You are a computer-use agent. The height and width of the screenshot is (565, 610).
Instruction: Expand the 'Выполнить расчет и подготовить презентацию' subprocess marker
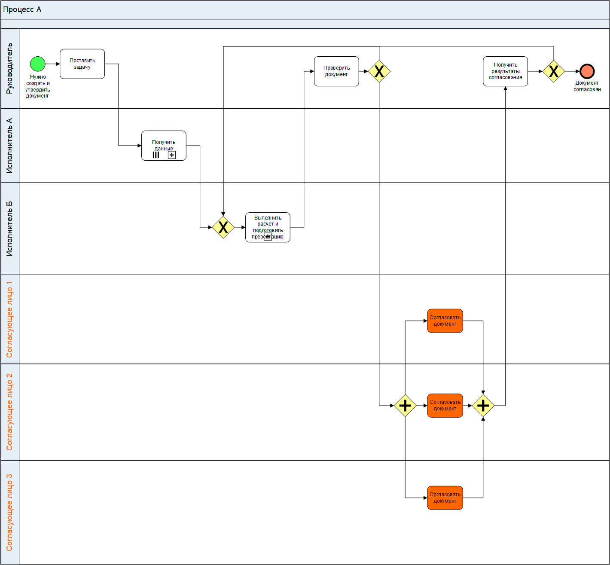(268, 237)
